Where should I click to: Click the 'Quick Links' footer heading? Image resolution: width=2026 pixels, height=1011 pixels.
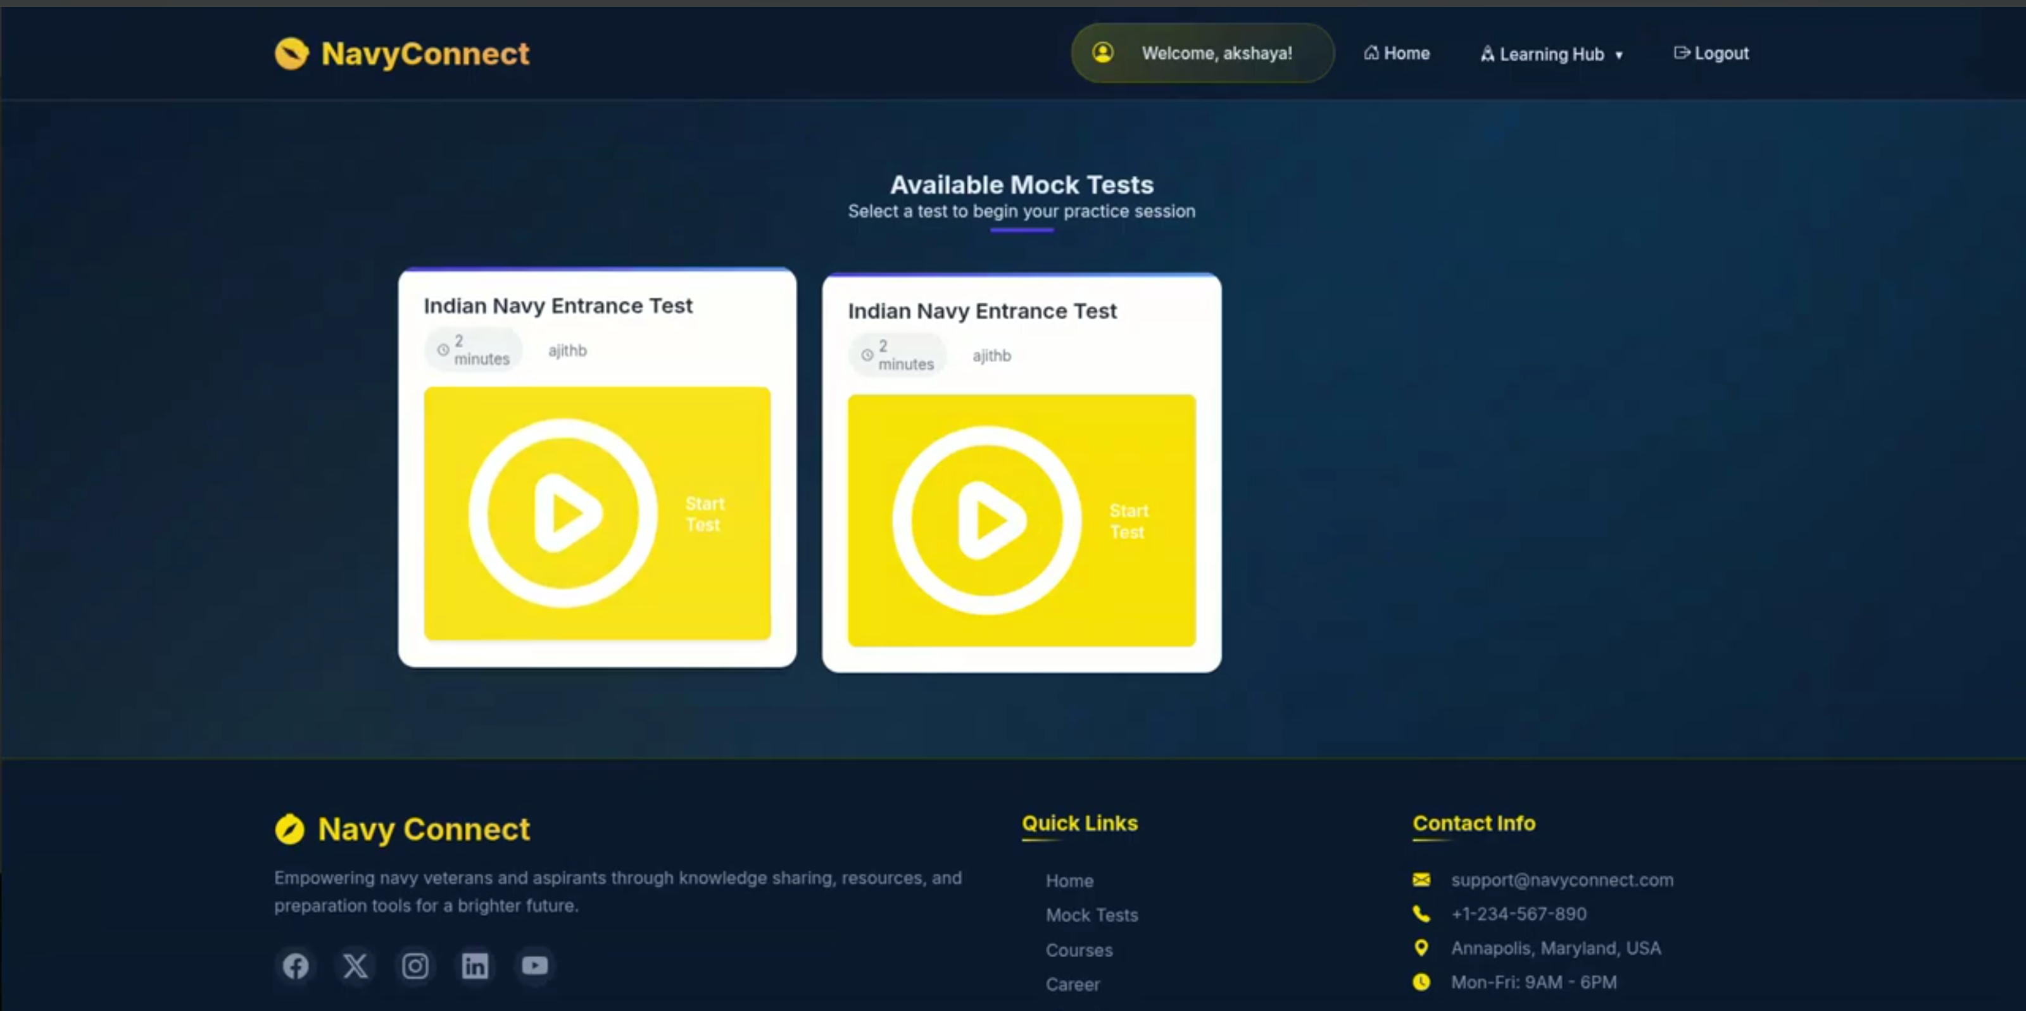pos(1079,823)
